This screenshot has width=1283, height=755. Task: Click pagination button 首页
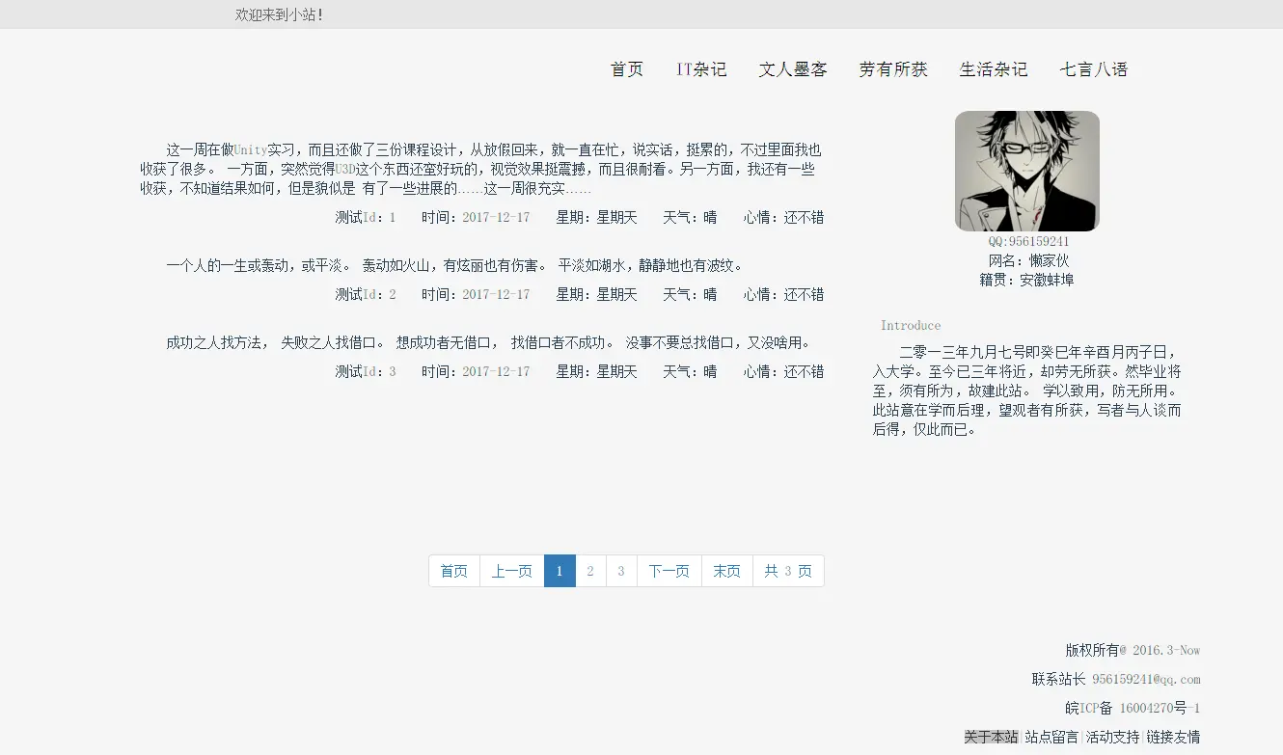[x=454, y=571]
